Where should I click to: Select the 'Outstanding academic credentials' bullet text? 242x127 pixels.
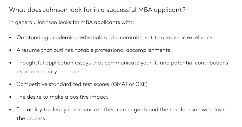click(x=114, y=37)
